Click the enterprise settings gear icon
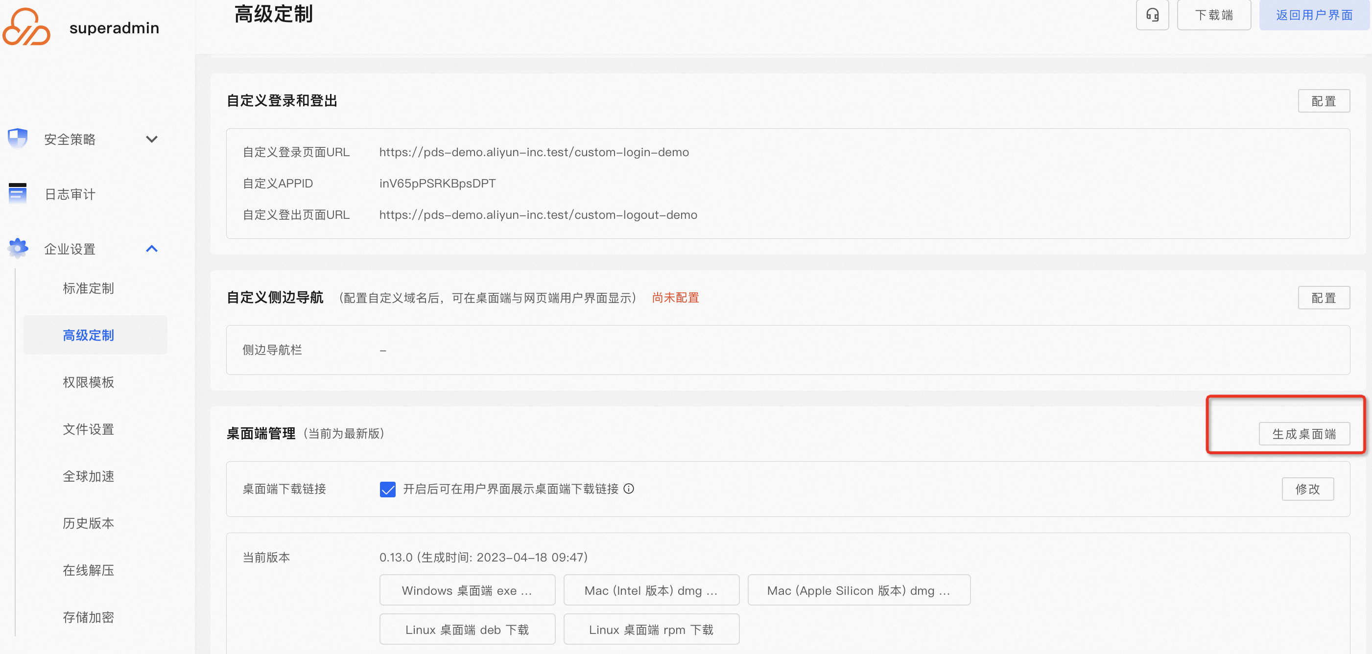The height and width of the screenshot is (654, 1372). (18, 248)
